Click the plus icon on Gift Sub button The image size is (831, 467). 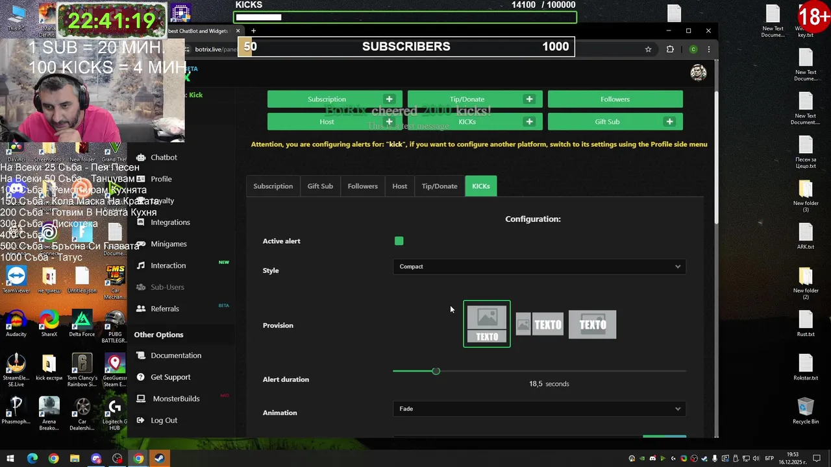669,121
